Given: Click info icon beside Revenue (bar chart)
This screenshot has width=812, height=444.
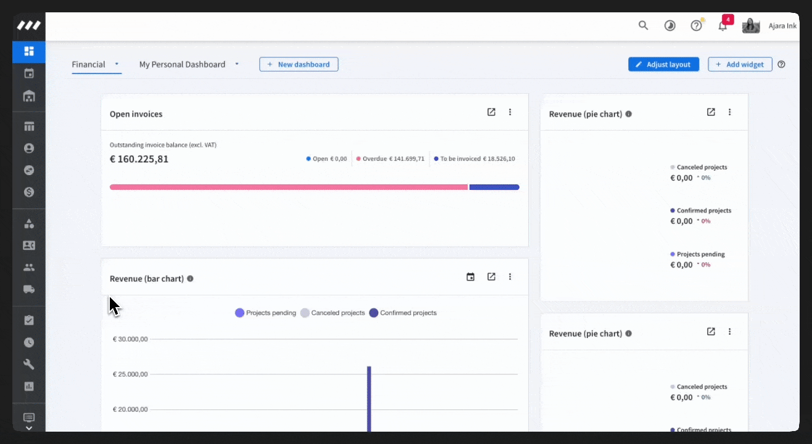Looking at the screenshot, I should click(190, 279).
